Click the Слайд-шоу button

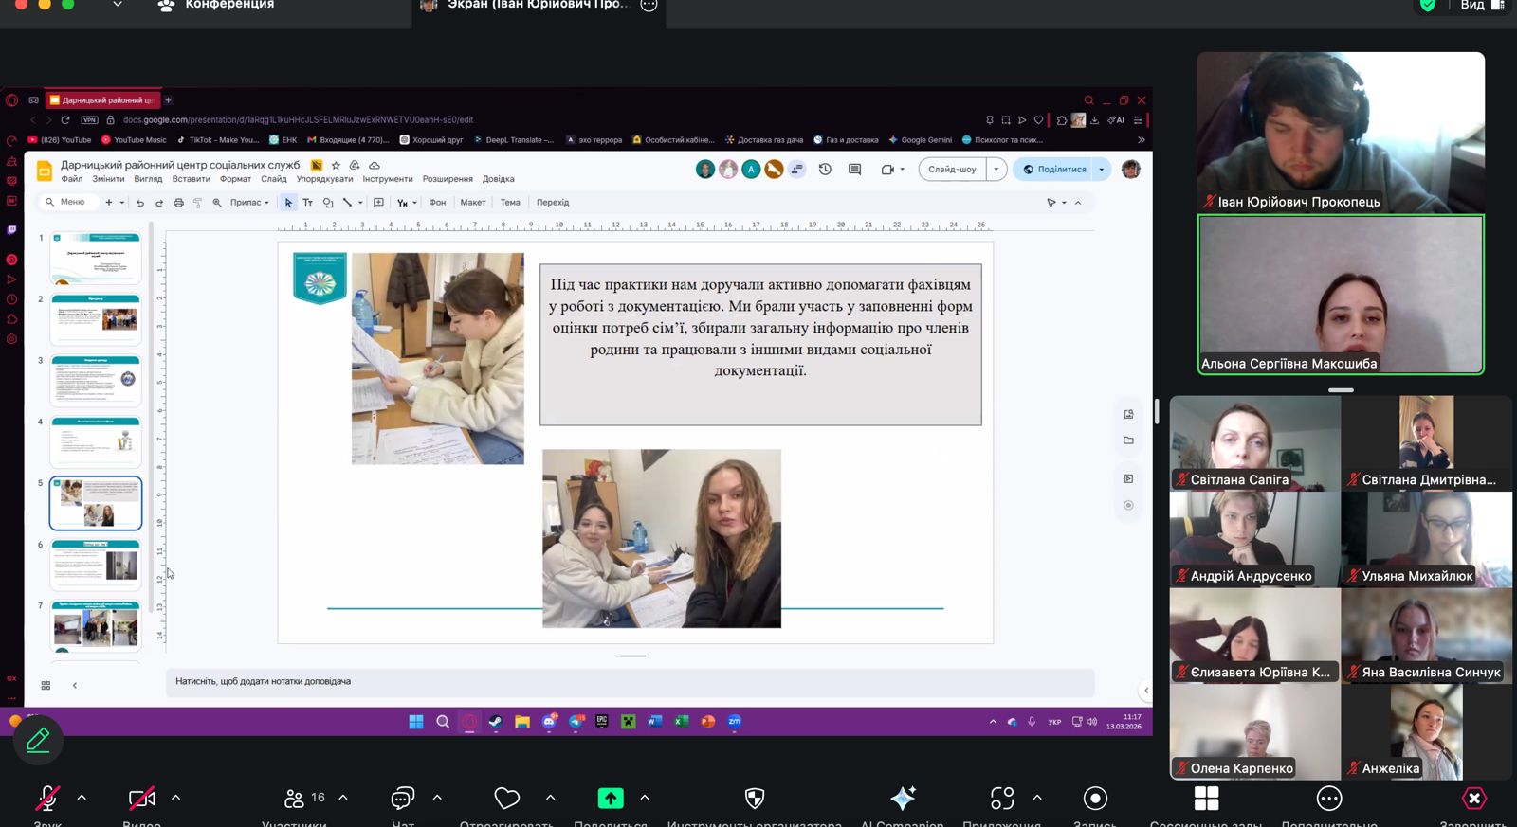[952, 170]
